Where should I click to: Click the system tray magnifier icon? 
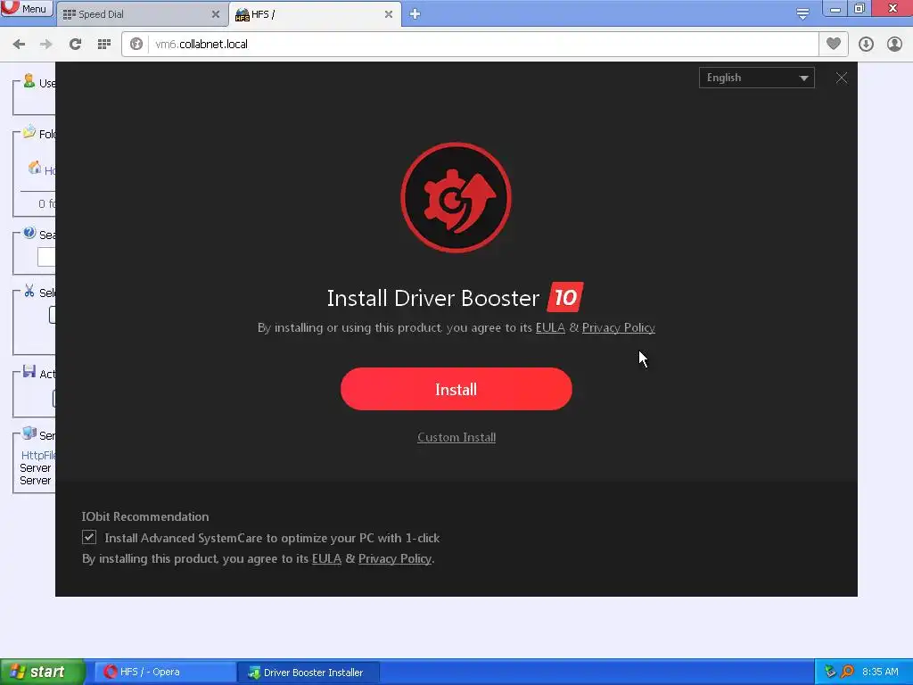coord(847,672)
